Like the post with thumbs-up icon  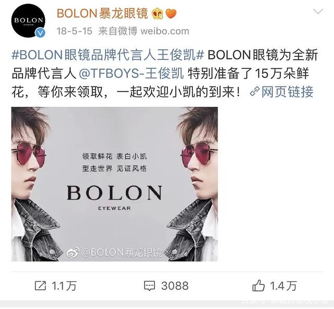[x=258, y=286]
